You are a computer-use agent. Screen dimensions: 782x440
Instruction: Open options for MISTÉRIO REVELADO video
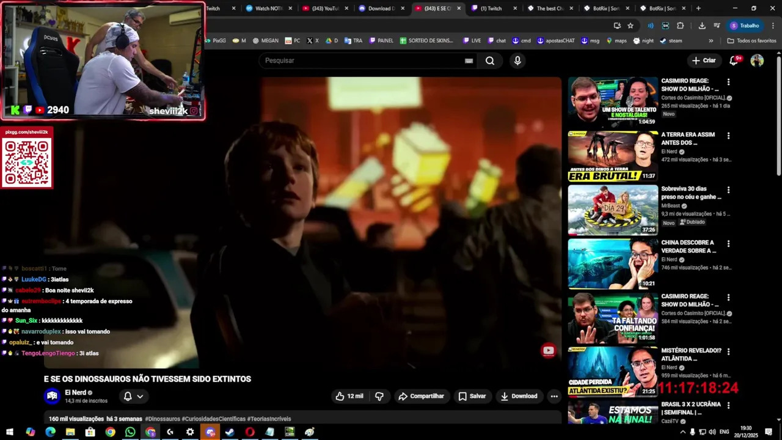click(728, 351)
